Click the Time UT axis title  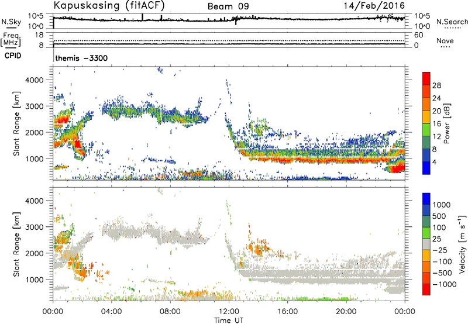coord(229,320)
